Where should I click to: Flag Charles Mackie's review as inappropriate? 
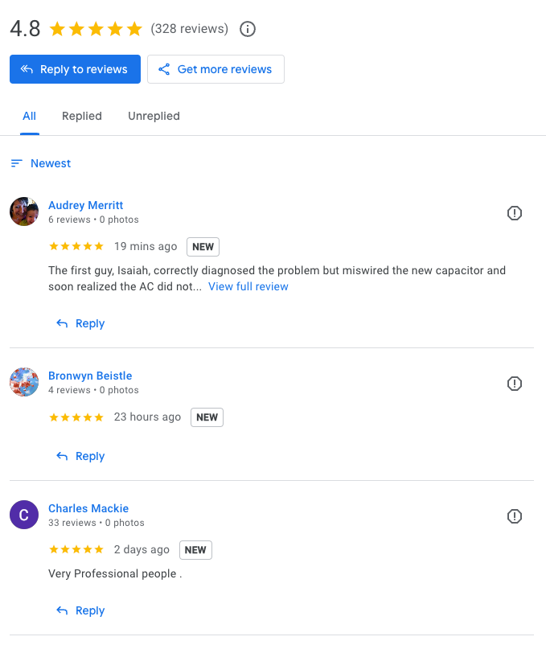(x=515, y=516)
